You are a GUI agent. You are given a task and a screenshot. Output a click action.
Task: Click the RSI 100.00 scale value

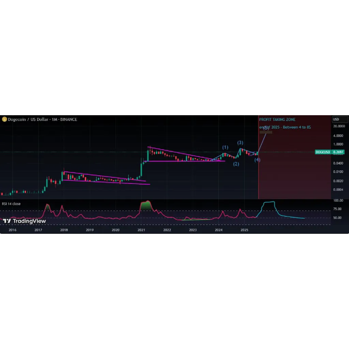(x=338, y=200)
